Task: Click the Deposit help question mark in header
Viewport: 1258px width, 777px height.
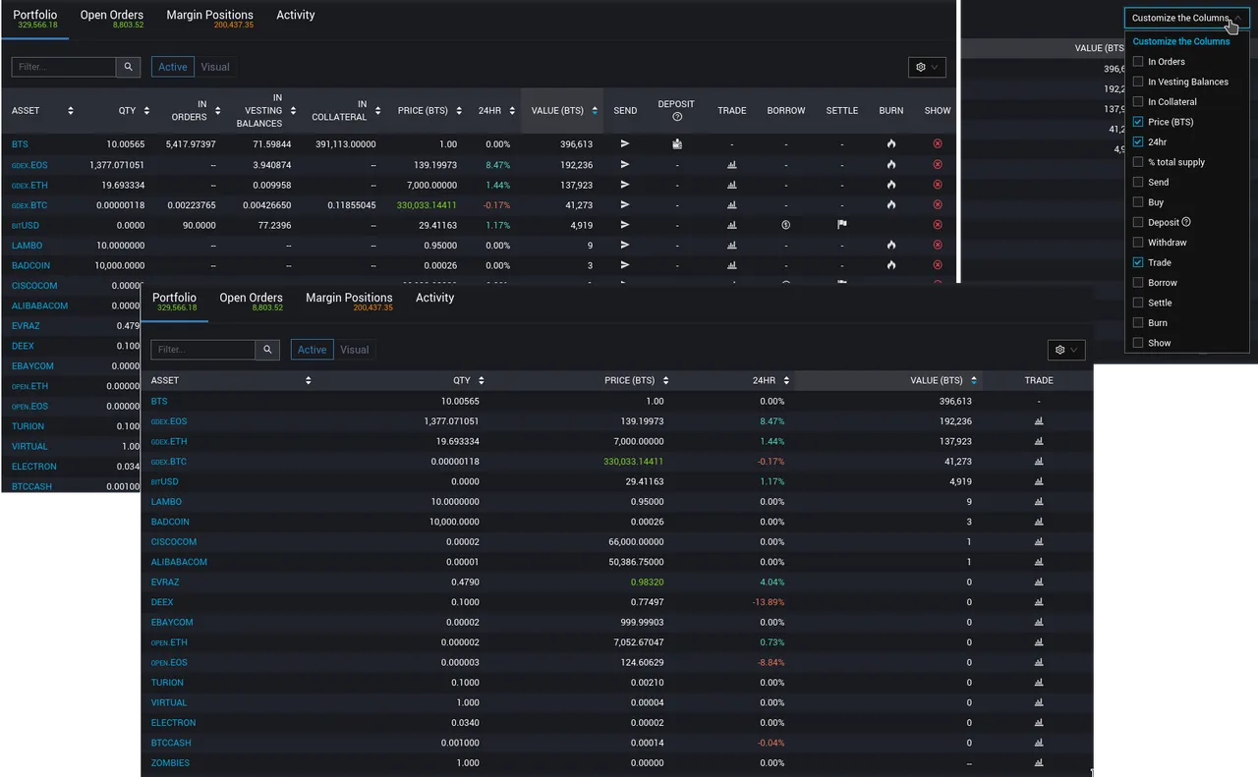Action: point(677,117)
